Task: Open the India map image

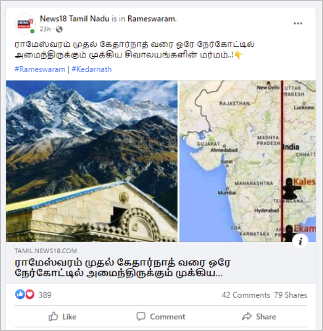Action: tap(247, 161)
